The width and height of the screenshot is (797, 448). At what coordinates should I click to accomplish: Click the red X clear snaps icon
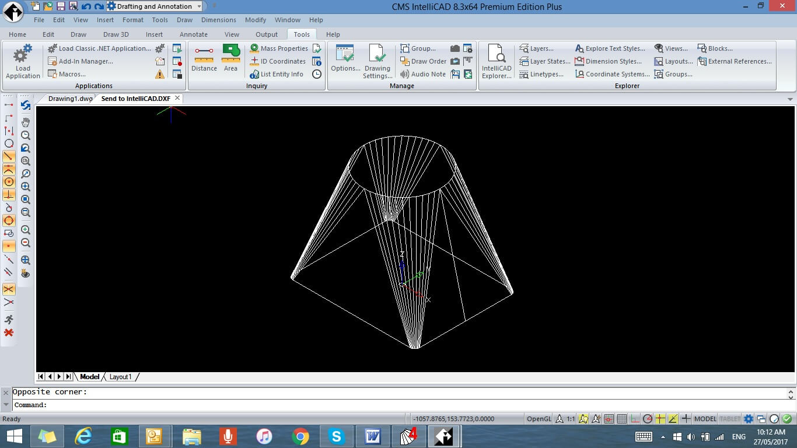pos(9,332)
